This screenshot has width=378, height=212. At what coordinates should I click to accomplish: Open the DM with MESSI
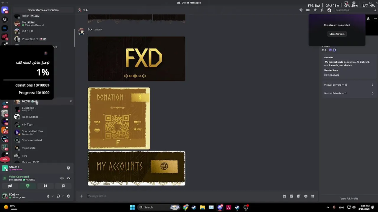43,101
